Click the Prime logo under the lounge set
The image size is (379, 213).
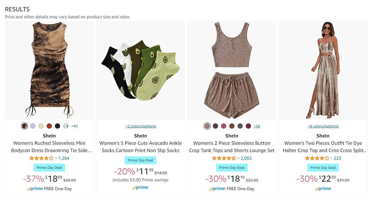pos(217,188)
